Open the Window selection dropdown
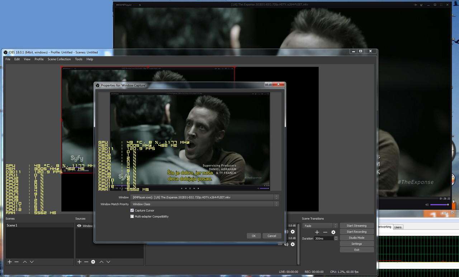Image resolution: width=459 pixels, height=277 pixels. click(204, 197)
